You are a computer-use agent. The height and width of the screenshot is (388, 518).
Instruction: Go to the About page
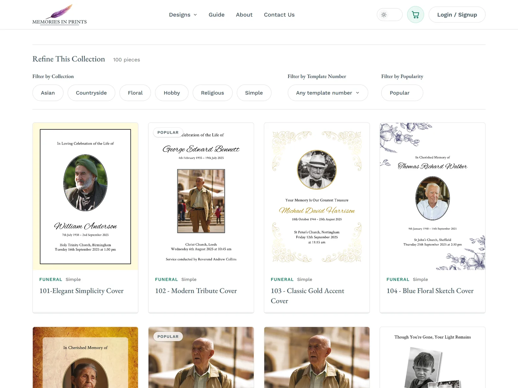click(244, 15)
